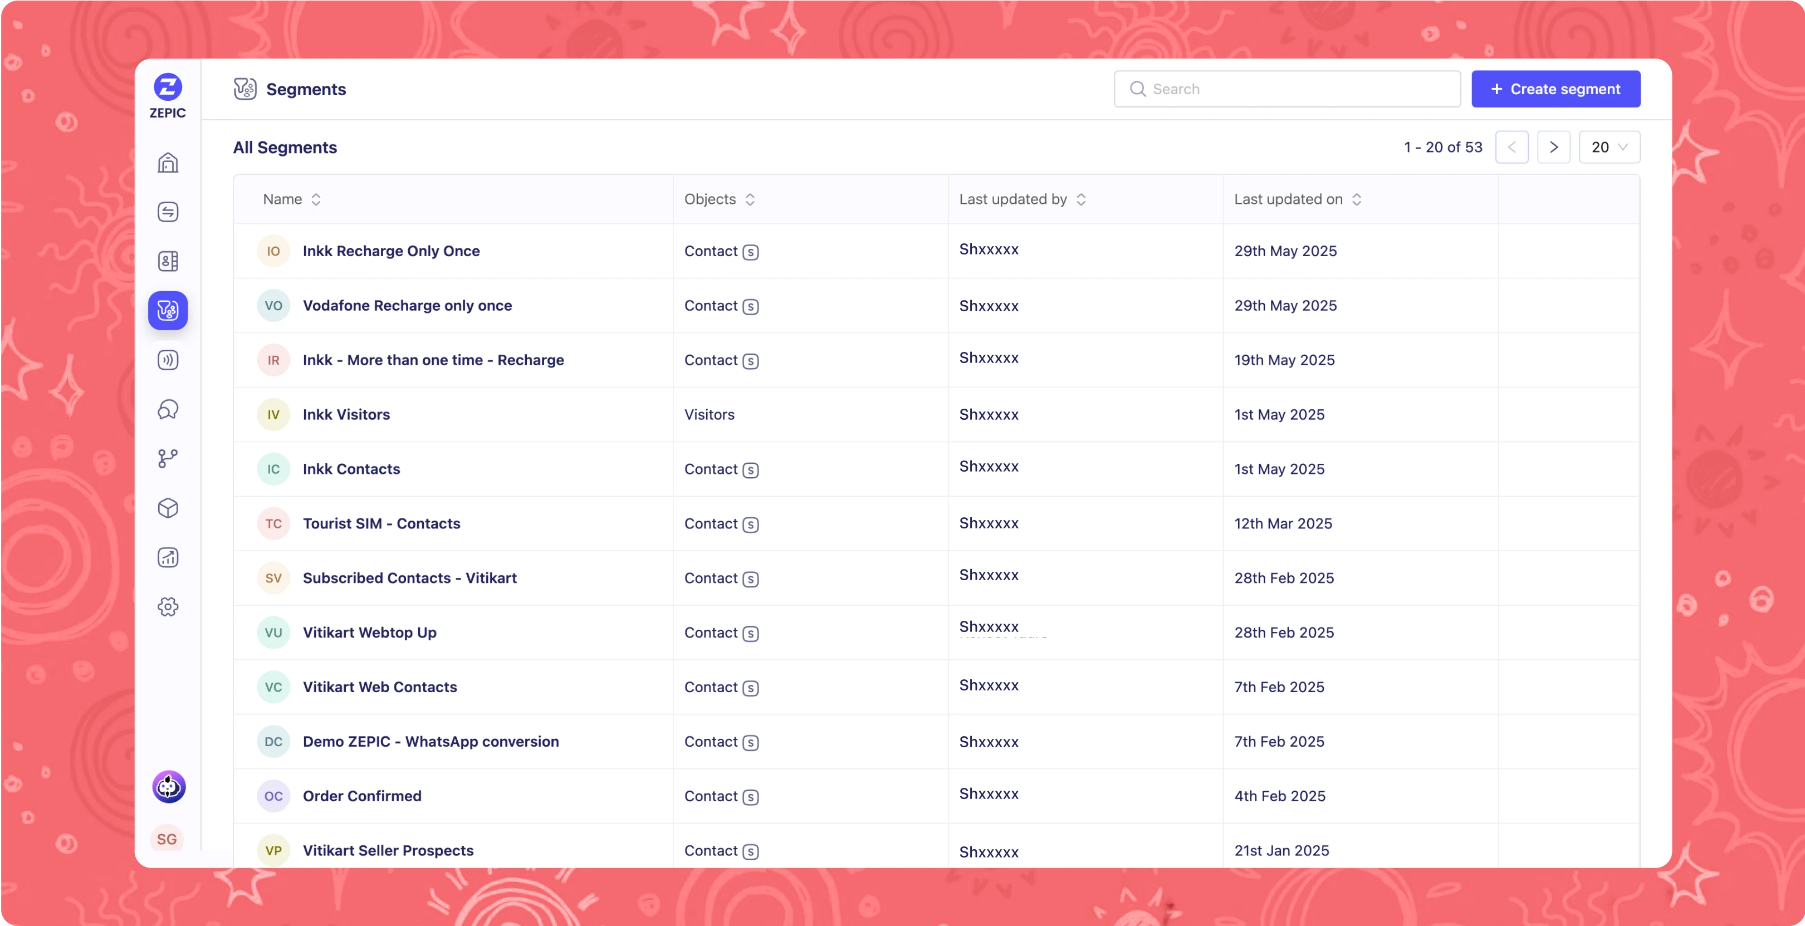Viewport: 1805px width, 926px height.
Task: Open Vodafone Recharge only once segment
Action: pos(407,305)
